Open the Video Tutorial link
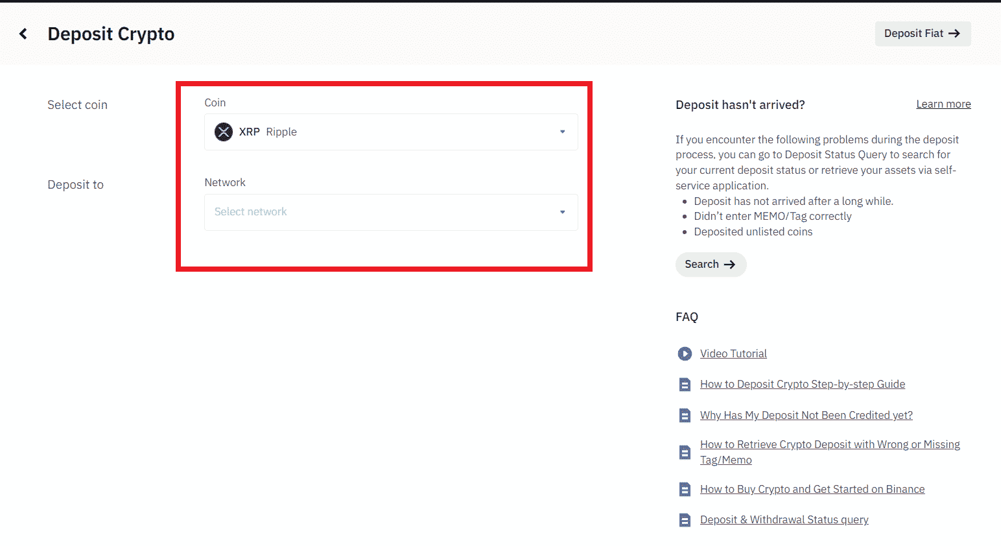 [733, 353]
